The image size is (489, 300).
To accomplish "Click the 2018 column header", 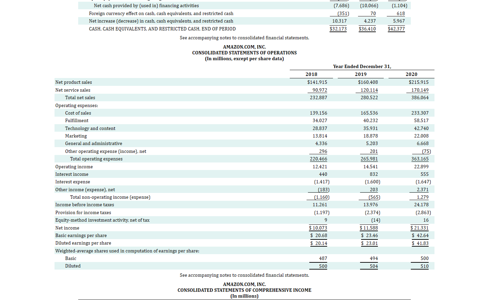I will [311, 74].
